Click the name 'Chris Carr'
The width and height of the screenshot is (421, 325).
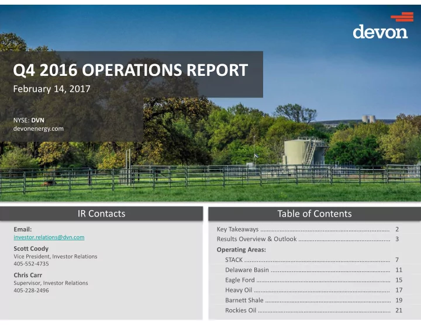pos(28,275)
